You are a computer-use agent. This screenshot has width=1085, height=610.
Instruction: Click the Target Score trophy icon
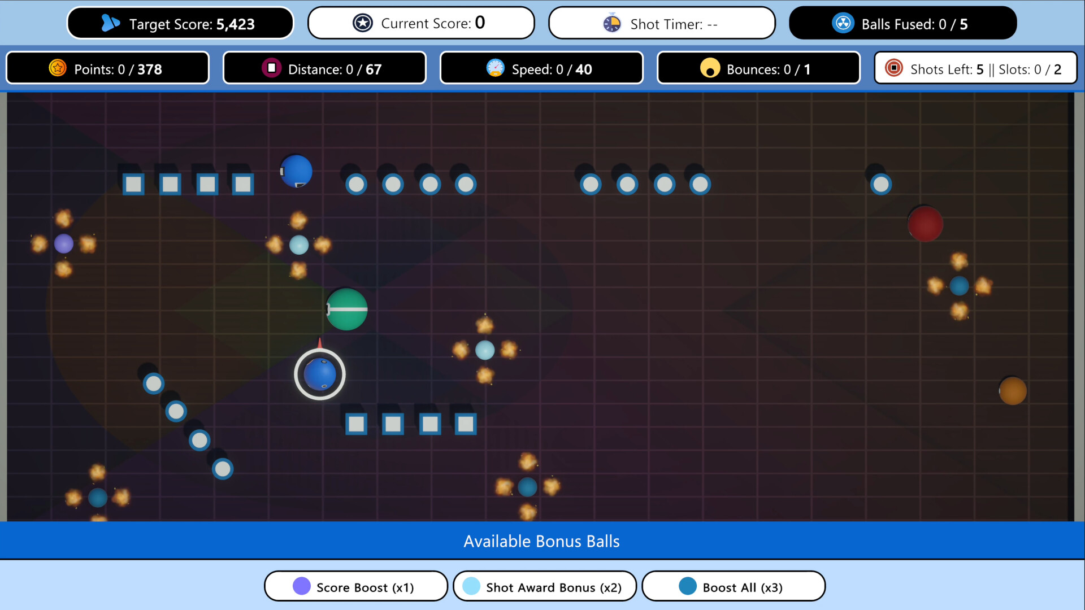point(111,23)
